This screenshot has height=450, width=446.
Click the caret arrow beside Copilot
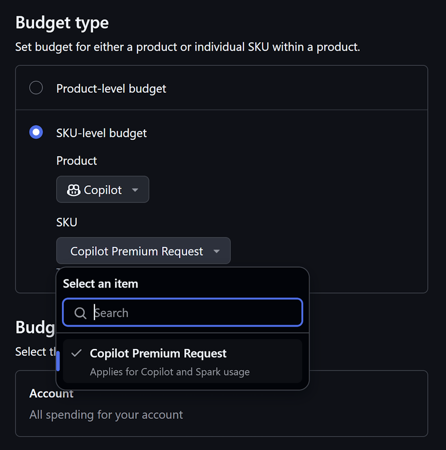[135, 190]
